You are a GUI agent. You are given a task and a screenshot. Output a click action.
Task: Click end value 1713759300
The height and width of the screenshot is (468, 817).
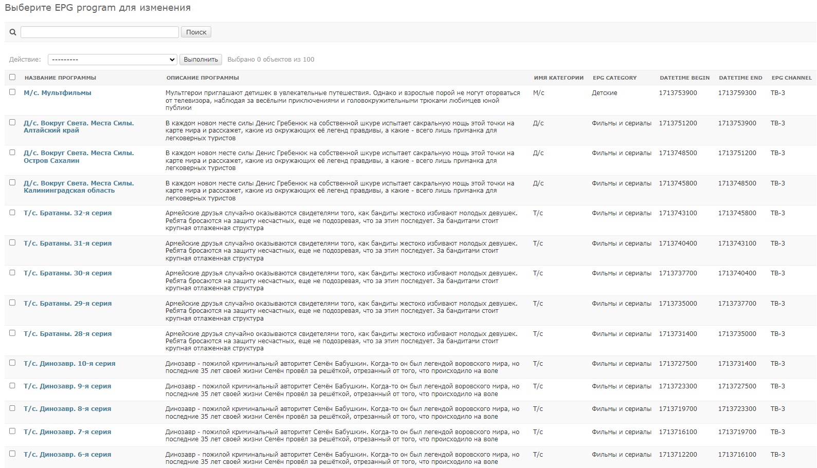[x=737, y=93]
